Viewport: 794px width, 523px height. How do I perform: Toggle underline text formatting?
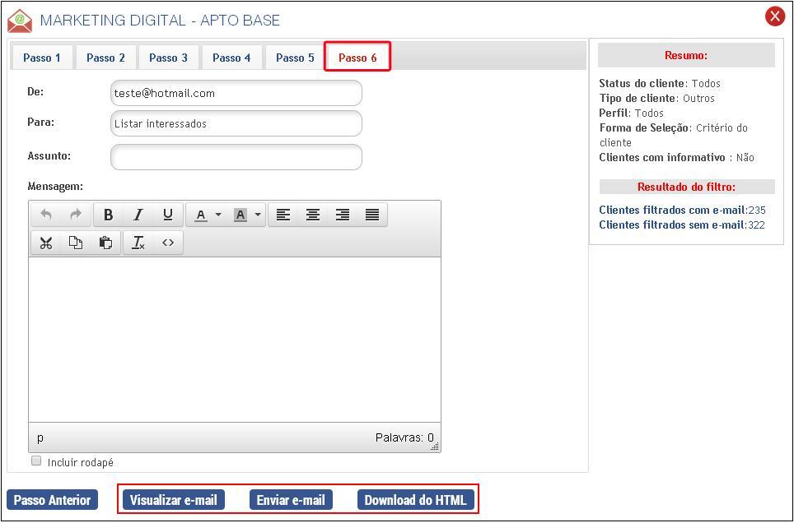168,215
